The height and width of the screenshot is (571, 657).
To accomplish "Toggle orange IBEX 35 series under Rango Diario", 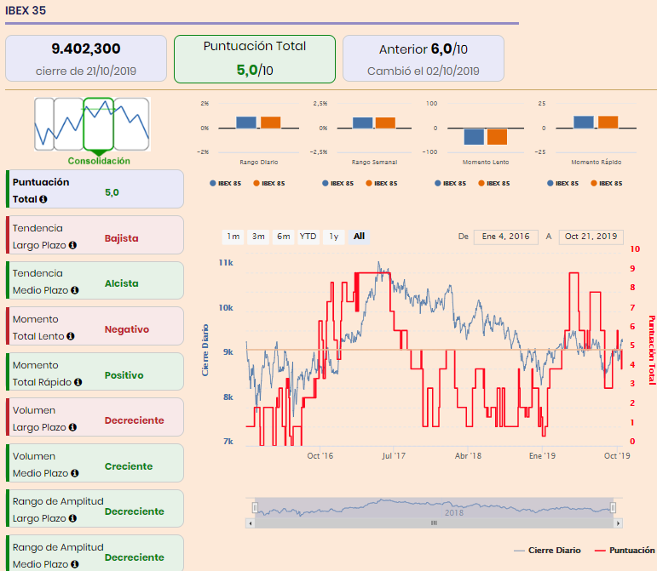I will (x=269, y=183).
